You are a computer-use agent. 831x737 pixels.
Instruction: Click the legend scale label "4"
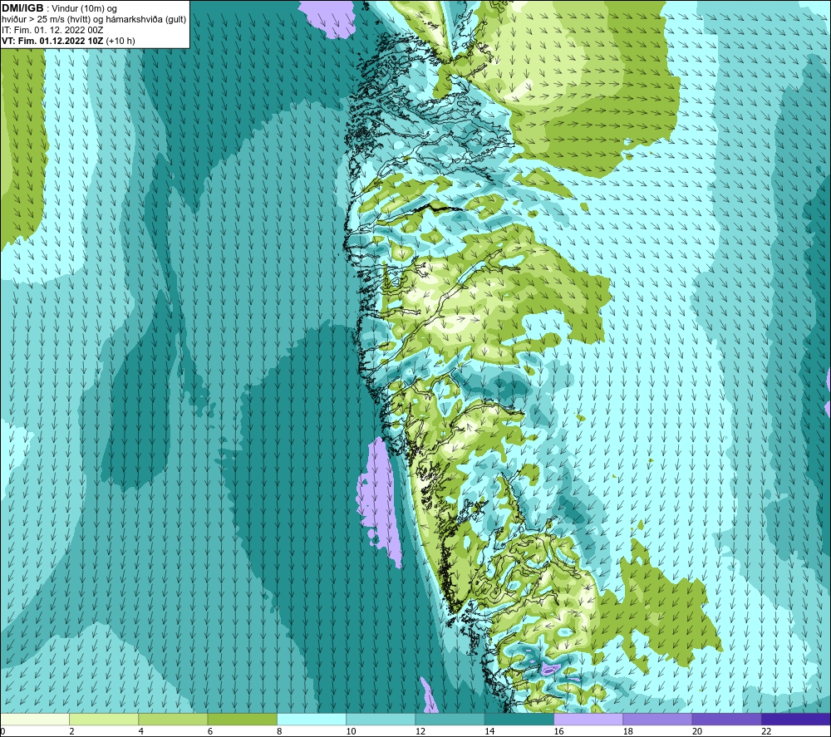(141, 731)
